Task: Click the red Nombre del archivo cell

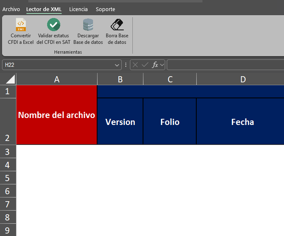Action: 57,115
